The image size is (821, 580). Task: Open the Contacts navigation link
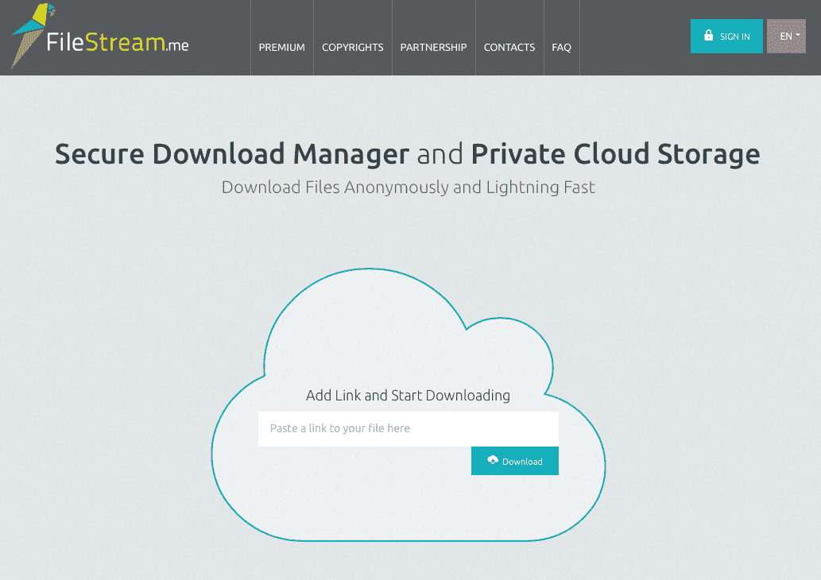509,48
